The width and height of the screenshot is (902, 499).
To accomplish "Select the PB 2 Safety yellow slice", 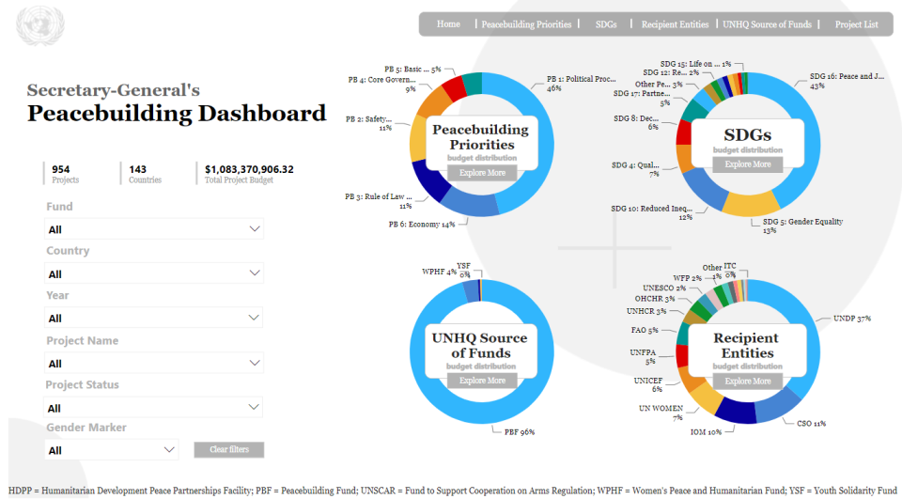I will point(418,139).
